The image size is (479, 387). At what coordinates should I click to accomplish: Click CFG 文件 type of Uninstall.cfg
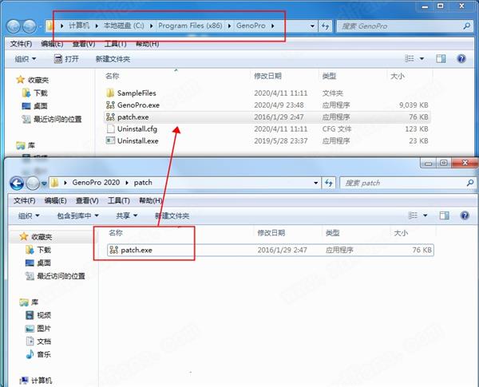337,129
